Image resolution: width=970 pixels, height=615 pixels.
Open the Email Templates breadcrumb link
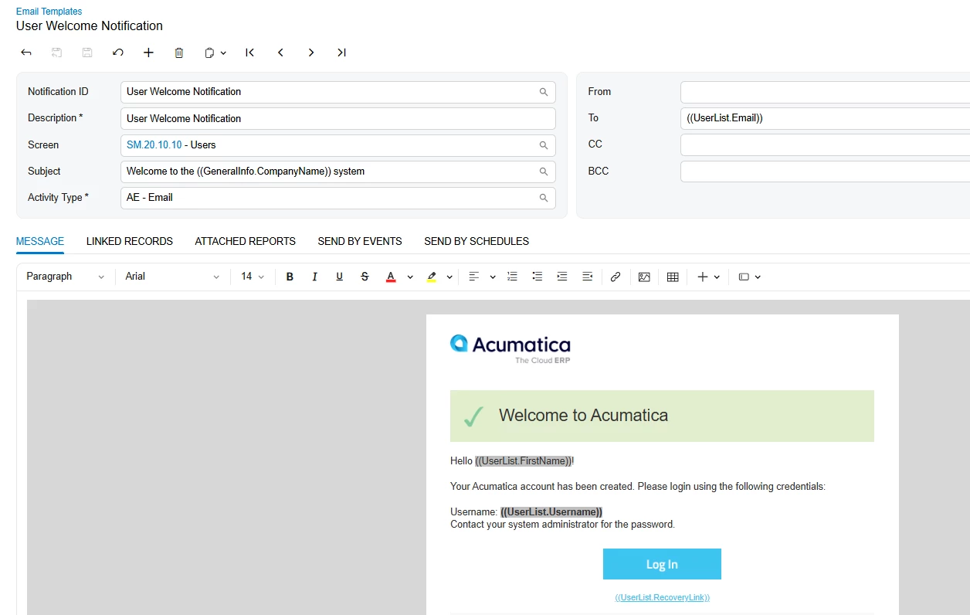click(x=49, y=12)
